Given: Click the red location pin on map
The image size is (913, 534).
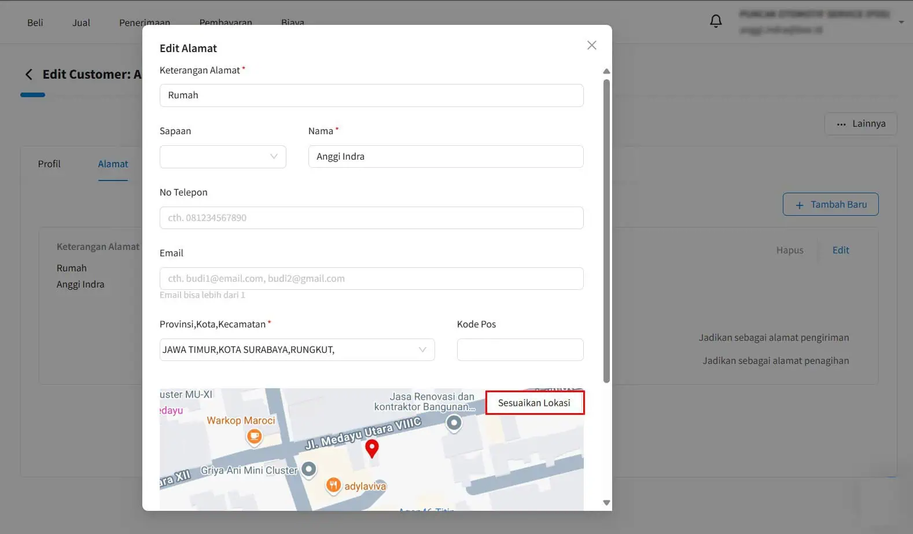Looking at the screenshot, I should (372, 448).
